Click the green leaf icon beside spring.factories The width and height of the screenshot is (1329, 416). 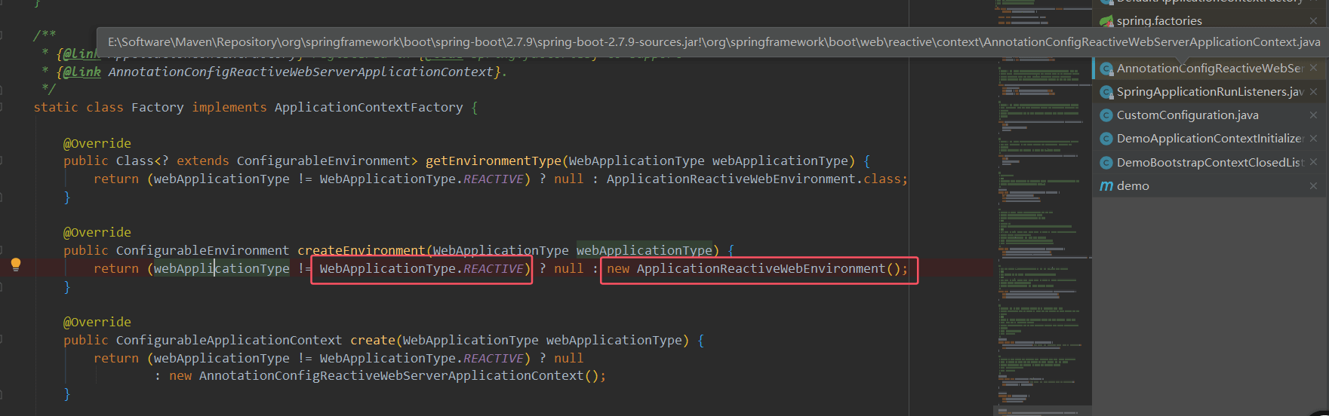pyautogui.click(x=1106, y=21)
